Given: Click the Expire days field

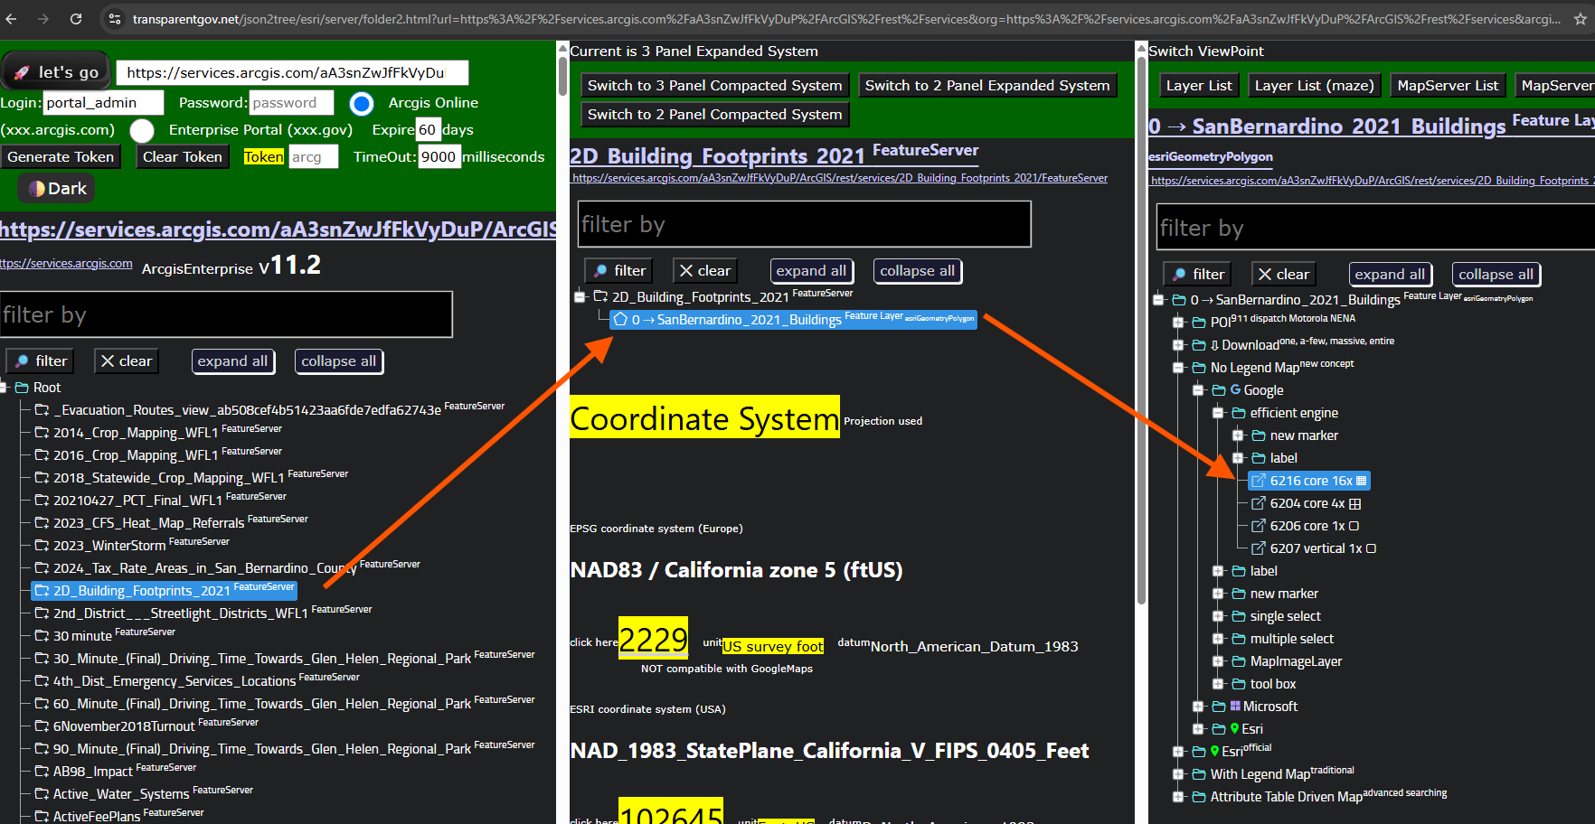Looking at the screenshot, I should tap(427, 130).
